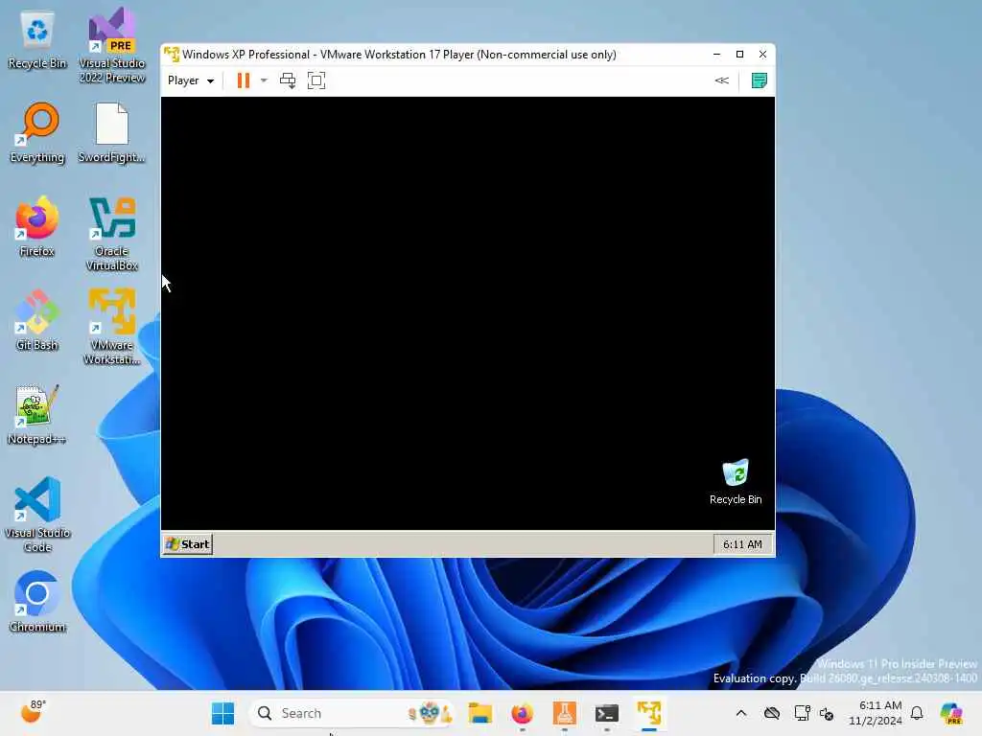Select the Recycle Bin inside the XP guest
The width and height of the screenshot is (982, 736).
coord(736,481)
